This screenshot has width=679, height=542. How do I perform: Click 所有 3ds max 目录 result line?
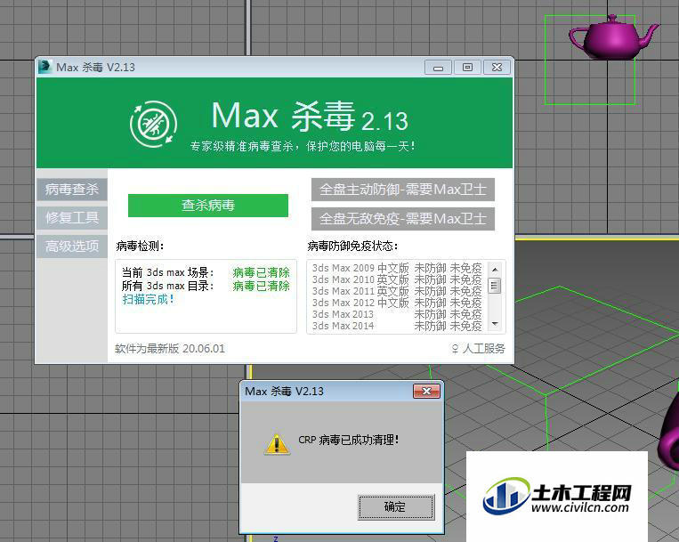[206, 286]
